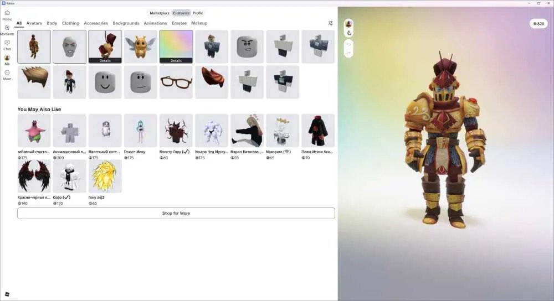Open the Avatars category tab
The image size is (554, 301).
pyautogui.click(x=34, y=23)
